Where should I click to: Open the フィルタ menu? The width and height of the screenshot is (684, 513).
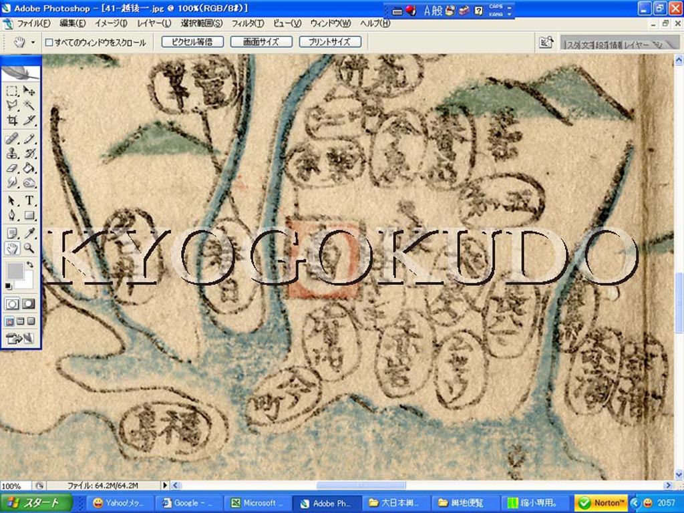pos(248,23)
